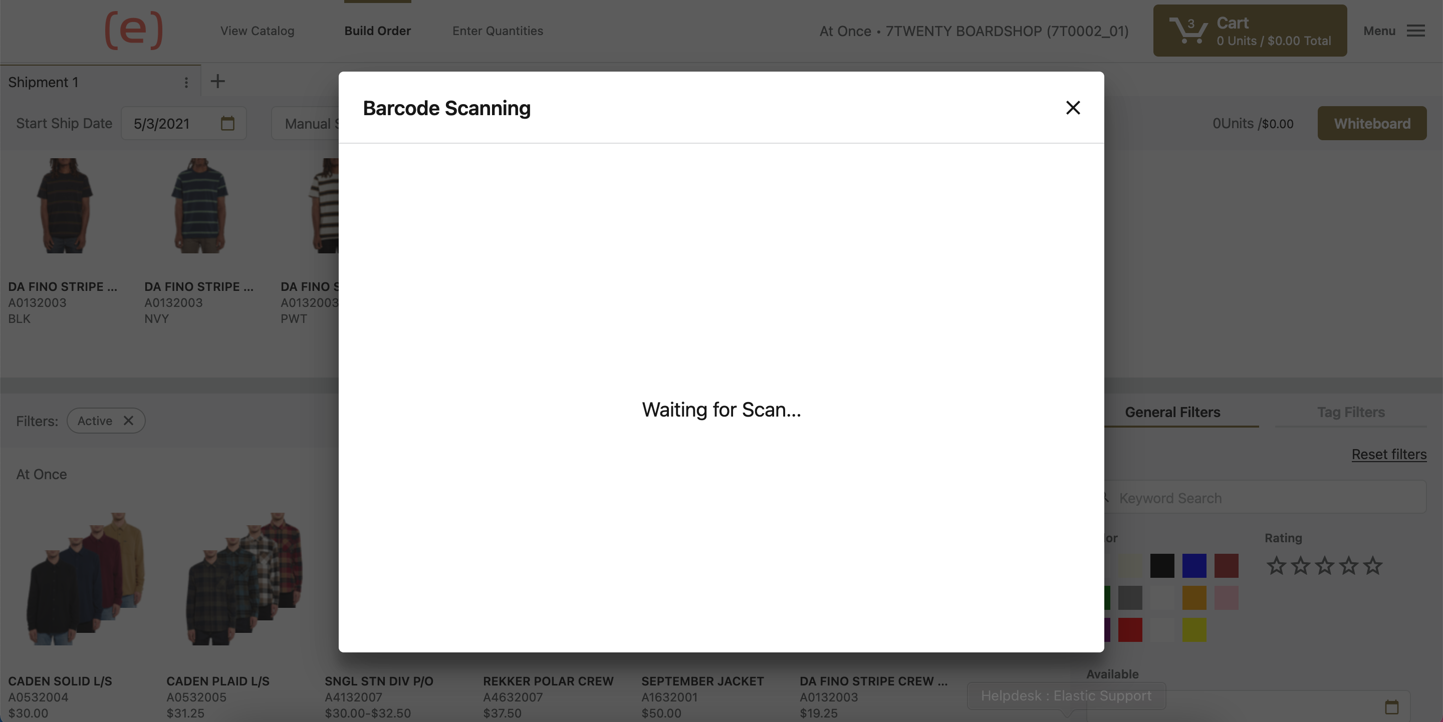Set rating to one star
The height and width of the screenshot is (722, 1443).
coord(1276,565)
